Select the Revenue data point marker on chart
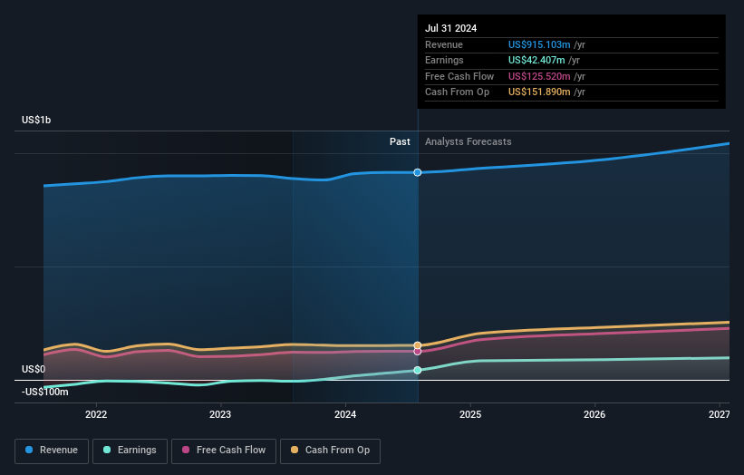This screenshot has height=475, width=744. (x=418, y=172)
